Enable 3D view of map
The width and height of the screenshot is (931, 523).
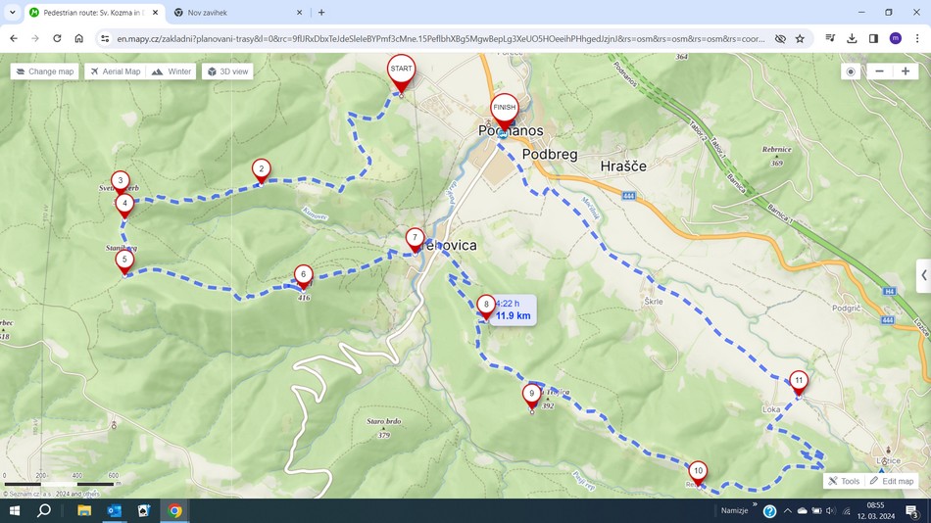227,71
